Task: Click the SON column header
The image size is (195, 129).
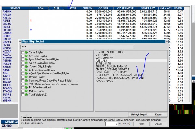Action: click(41, 8)
